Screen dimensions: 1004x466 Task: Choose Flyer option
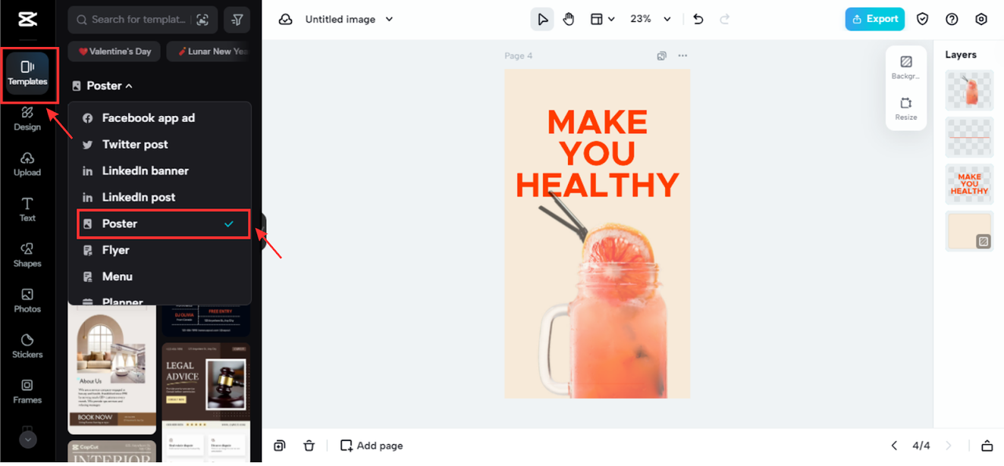click(159, 251)
